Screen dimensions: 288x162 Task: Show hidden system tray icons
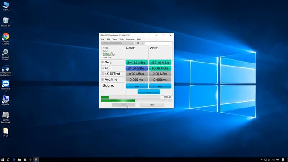pos(262,160)
